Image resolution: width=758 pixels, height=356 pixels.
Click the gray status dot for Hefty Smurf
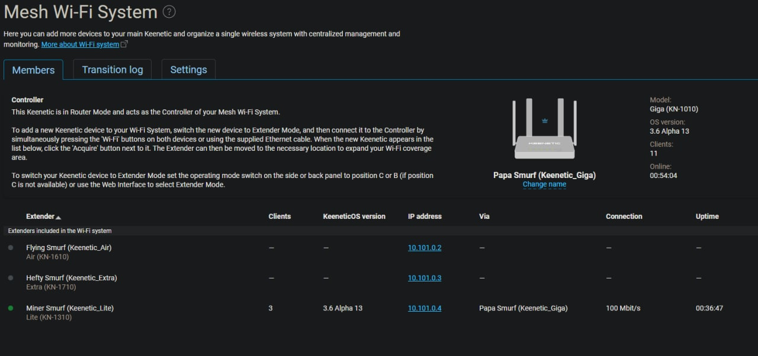pyautogui.click(x=11, y=278)
